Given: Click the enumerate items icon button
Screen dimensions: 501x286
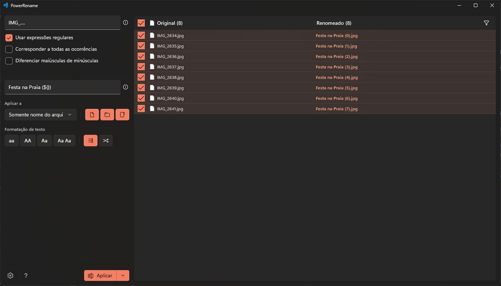Looking at the screenshot, I should point(91,141).
